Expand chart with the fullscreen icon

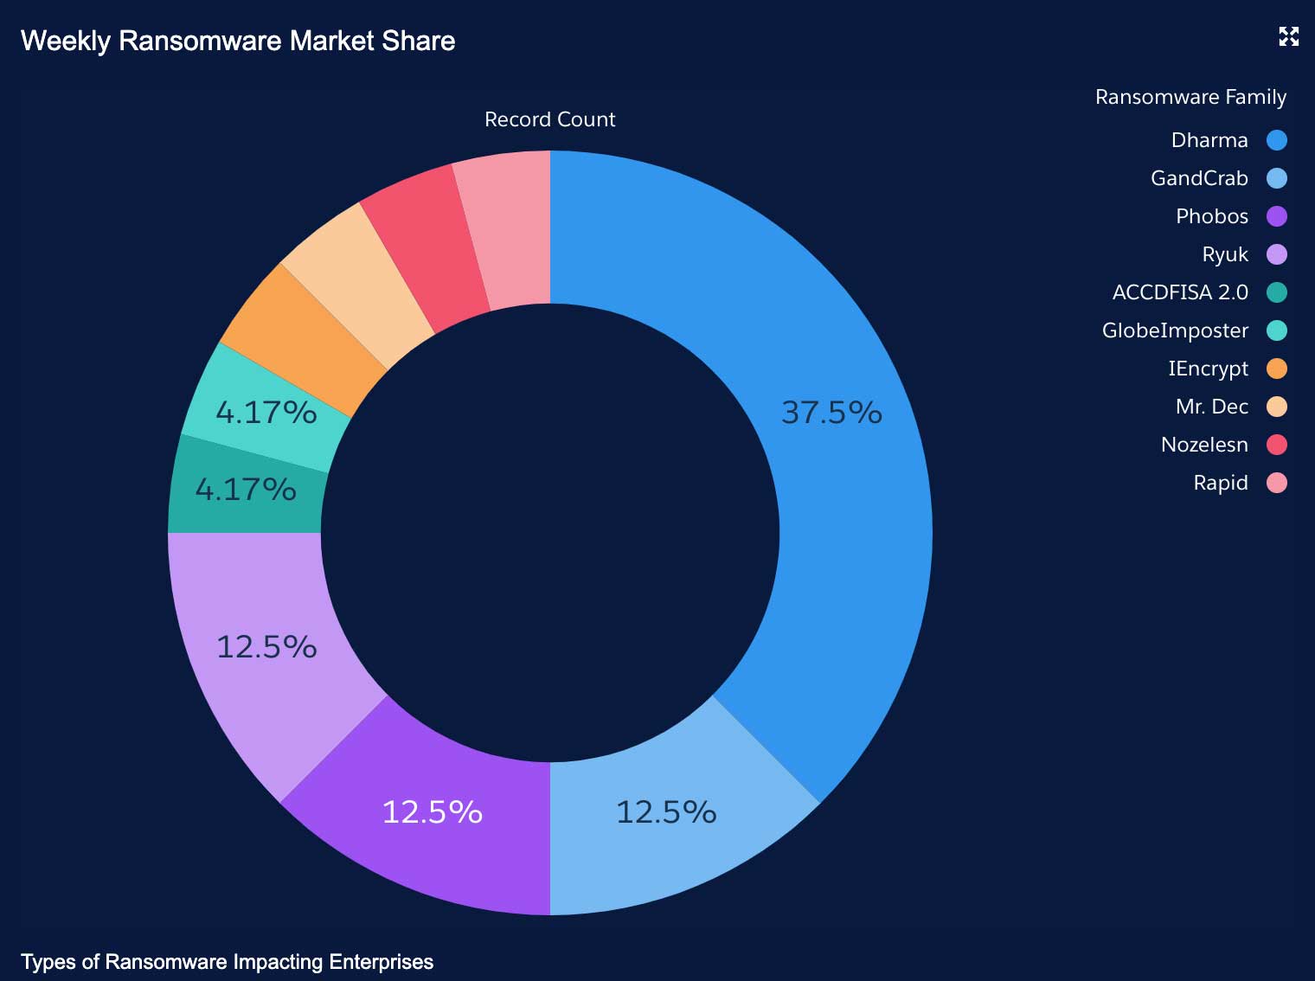tap(1288, 36)
